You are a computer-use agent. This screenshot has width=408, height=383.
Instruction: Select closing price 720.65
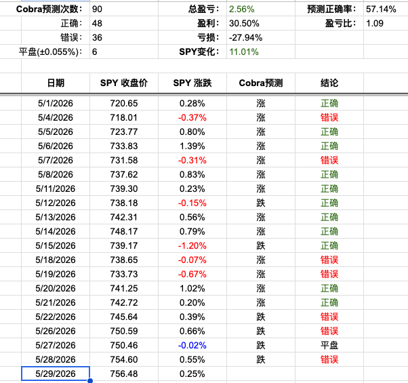point(124,103)
